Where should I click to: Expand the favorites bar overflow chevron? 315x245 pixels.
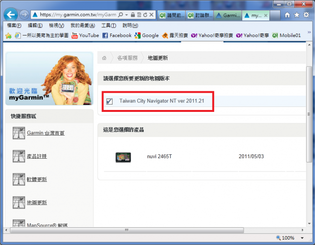tap(309, 32)
